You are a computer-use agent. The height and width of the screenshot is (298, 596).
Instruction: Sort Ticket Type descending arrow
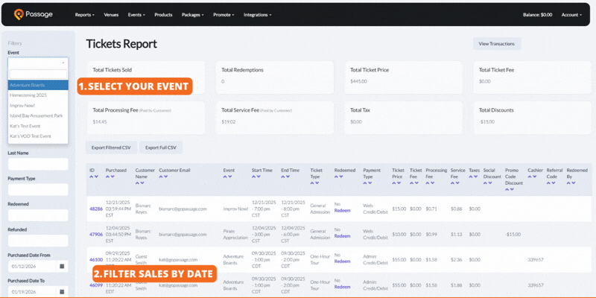[317, 183]
